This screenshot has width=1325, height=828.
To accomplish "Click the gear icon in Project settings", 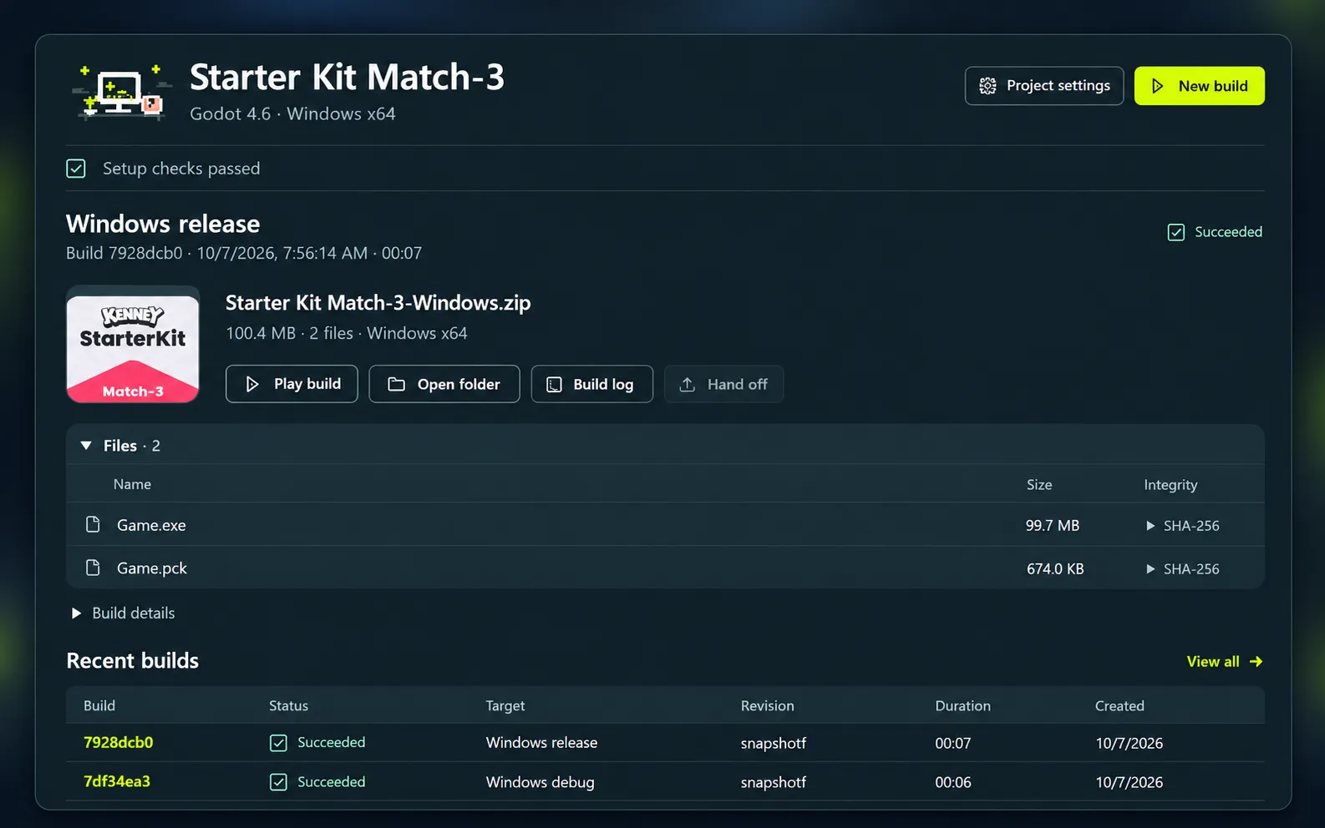I will coord(987,86).
